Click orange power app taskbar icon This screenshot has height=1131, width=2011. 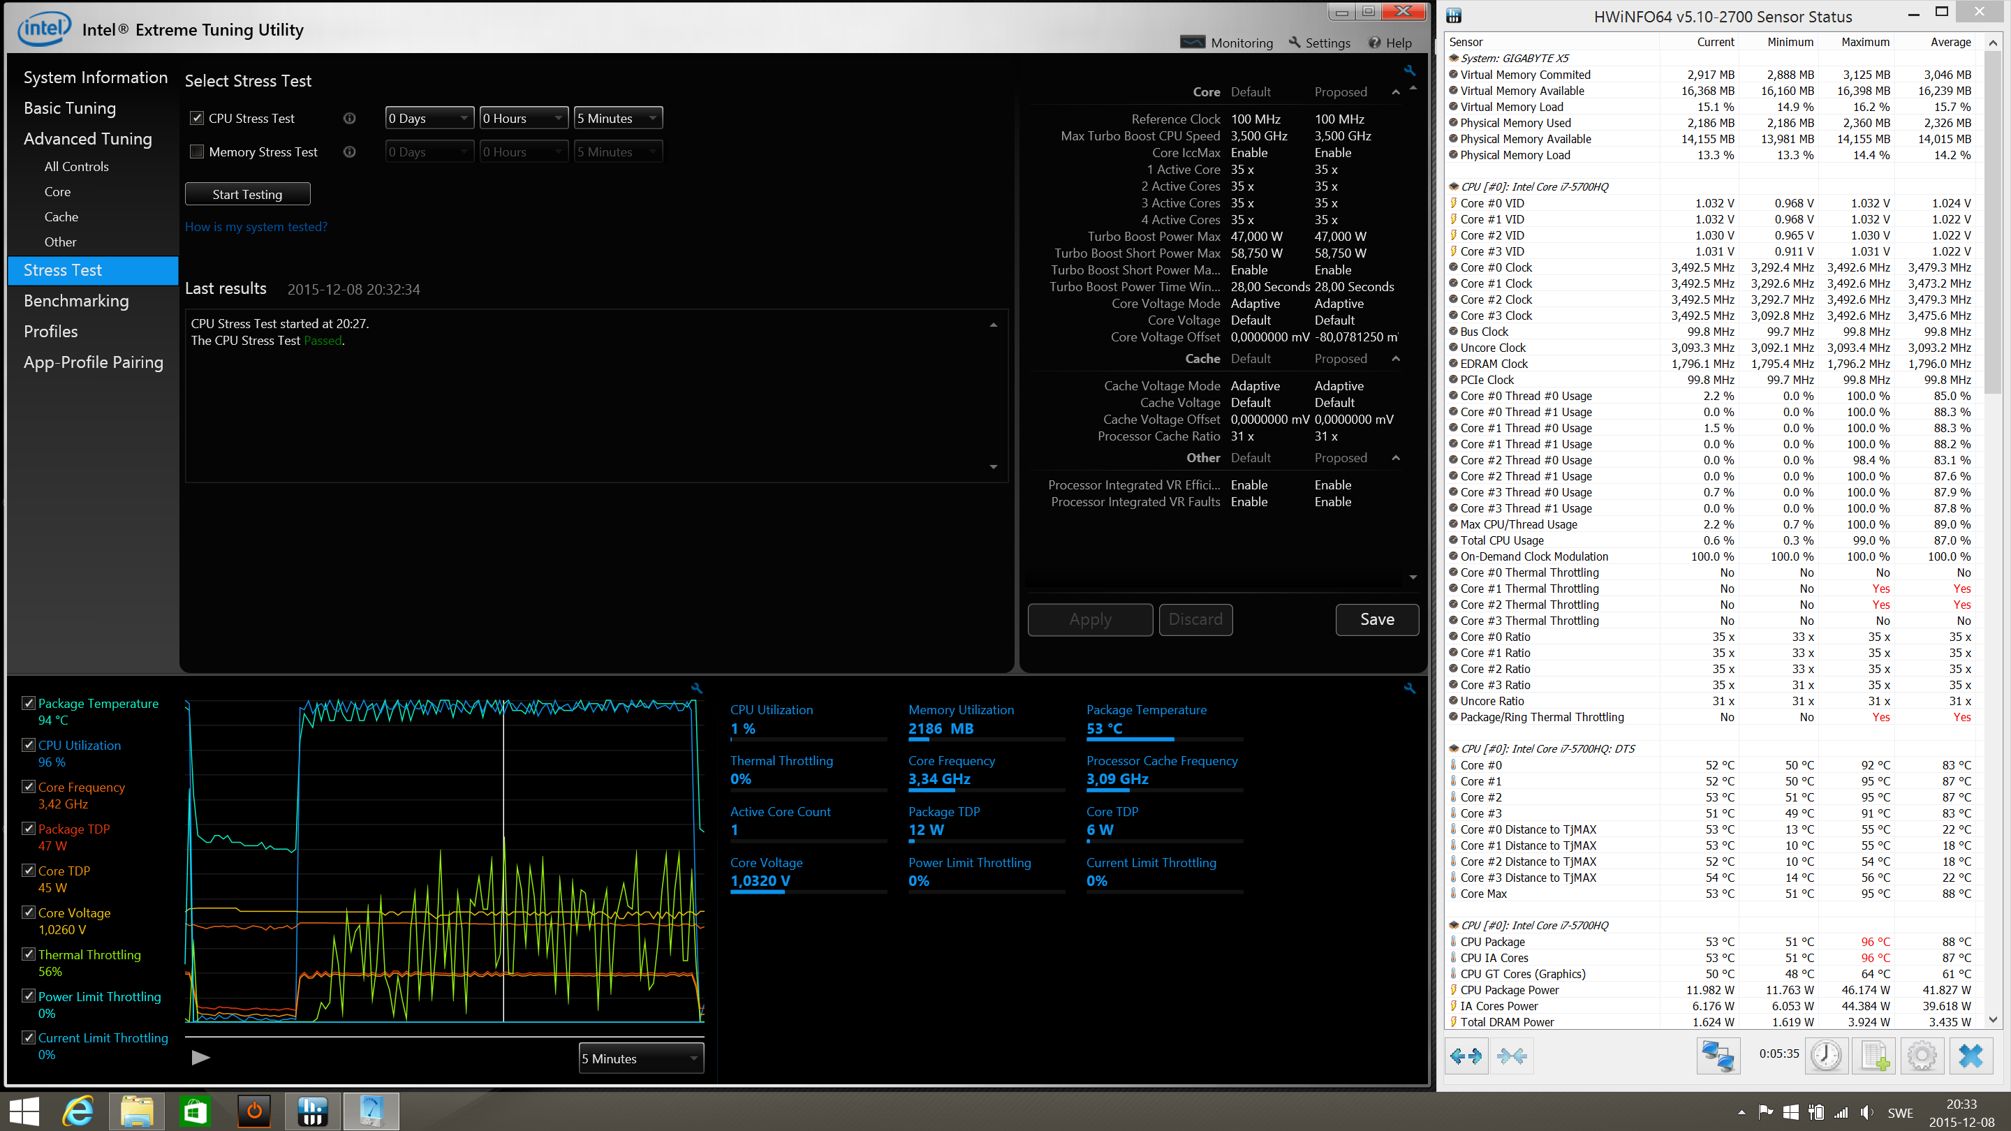pyautogui.click(x=253, y=1111)
